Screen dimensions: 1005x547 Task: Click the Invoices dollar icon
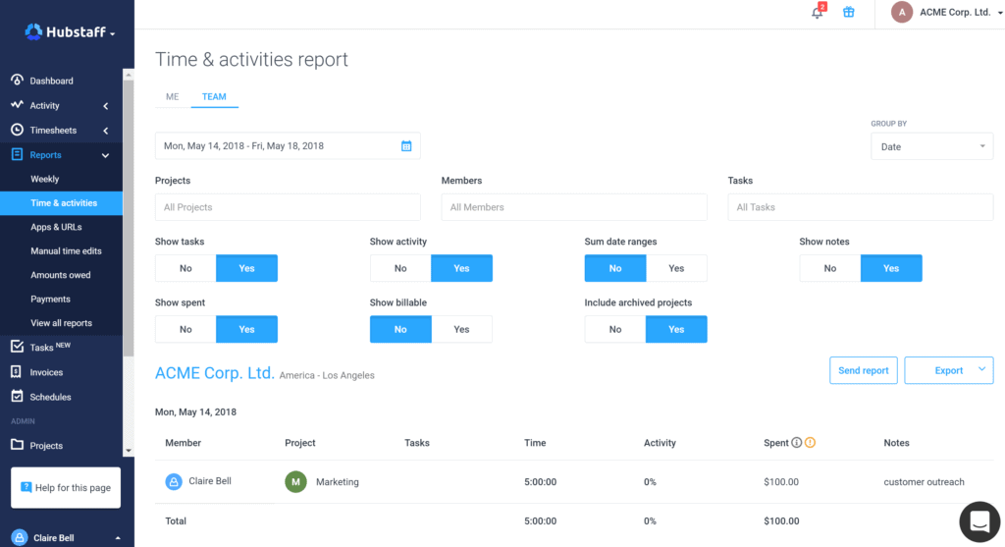click(x=17, y=372)
